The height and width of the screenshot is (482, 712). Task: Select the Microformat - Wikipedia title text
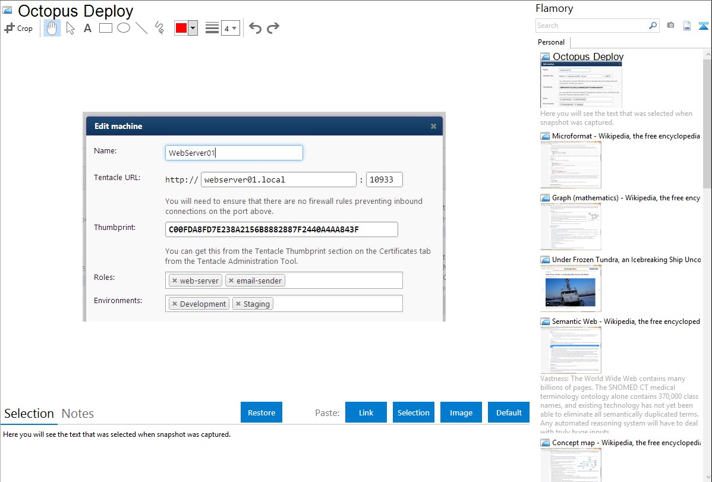[x=626, y=136]
